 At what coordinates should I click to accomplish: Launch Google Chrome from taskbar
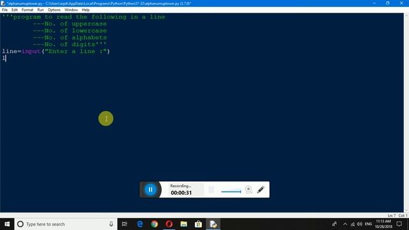coord(155,224)
